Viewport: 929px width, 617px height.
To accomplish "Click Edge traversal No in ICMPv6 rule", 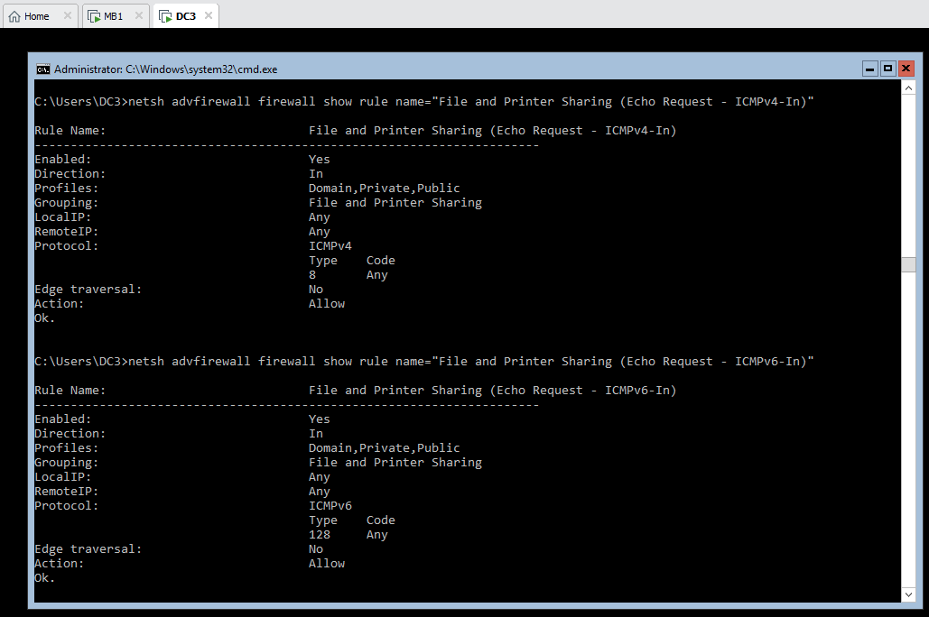I will click(x=316, y=549).
